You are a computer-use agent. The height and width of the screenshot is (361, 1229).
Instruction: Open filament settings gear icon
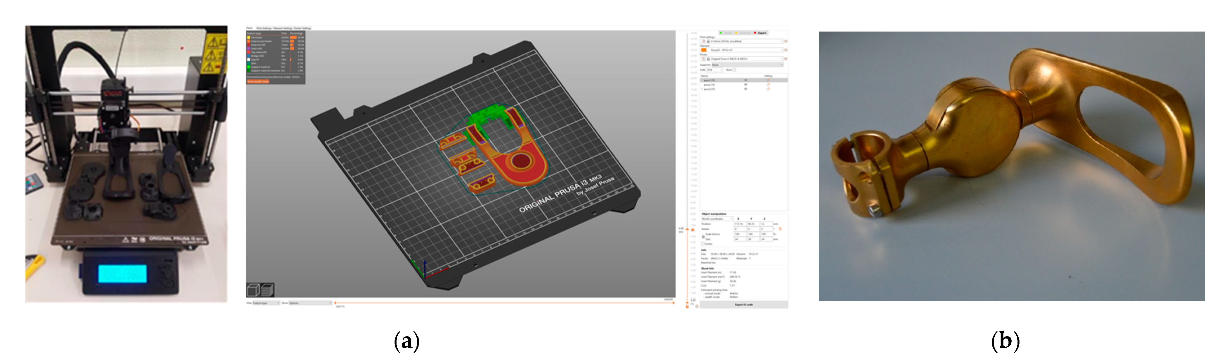786,50
